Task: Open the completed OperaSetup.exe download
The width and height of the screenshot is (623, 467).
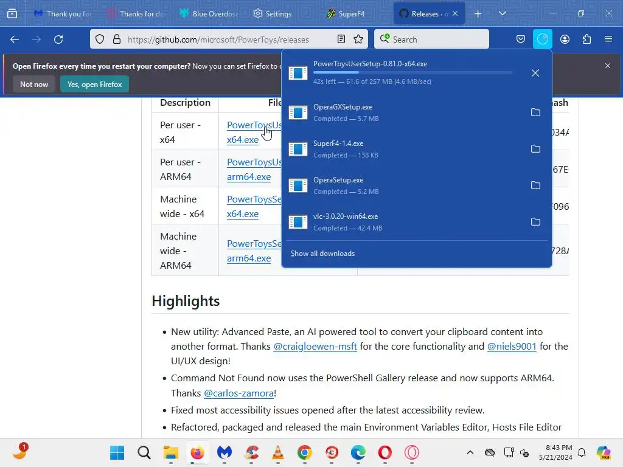Action: (x=405, y=185)
